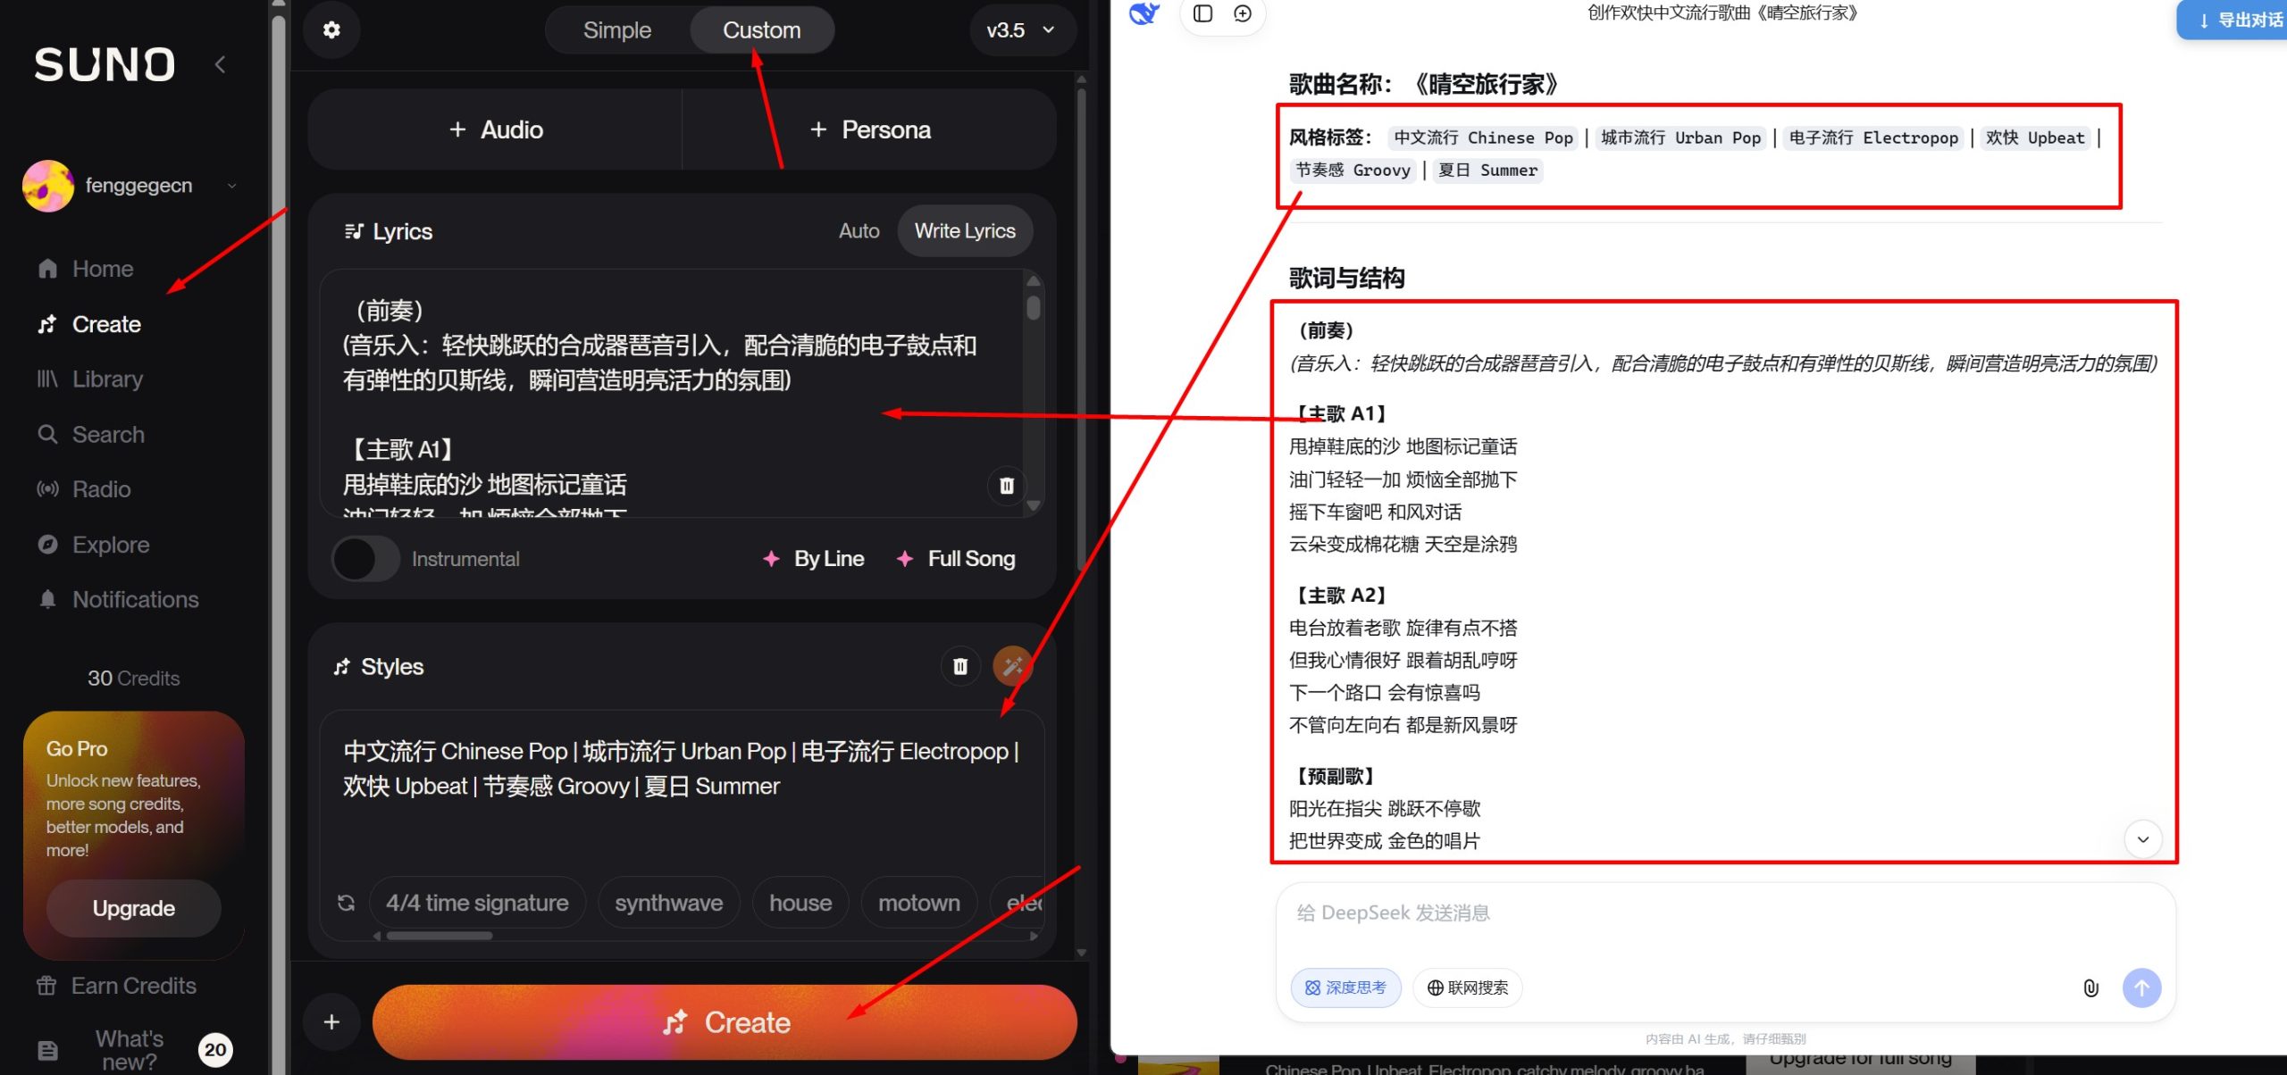Generate lyrics By Line
The height and width of the screenshot is (1075, 2287).
tap(813, 559)
